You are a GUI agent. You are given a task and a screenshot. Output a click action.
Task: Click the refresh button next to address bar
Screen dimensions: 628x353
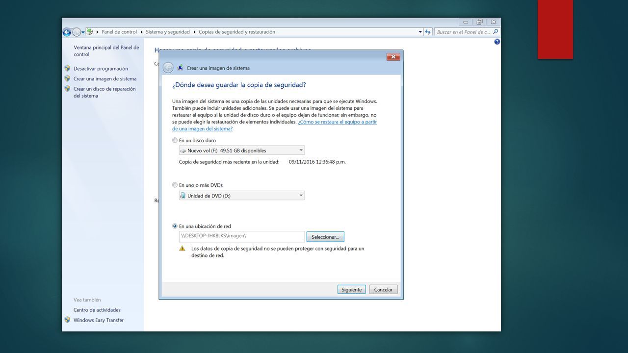428,32
